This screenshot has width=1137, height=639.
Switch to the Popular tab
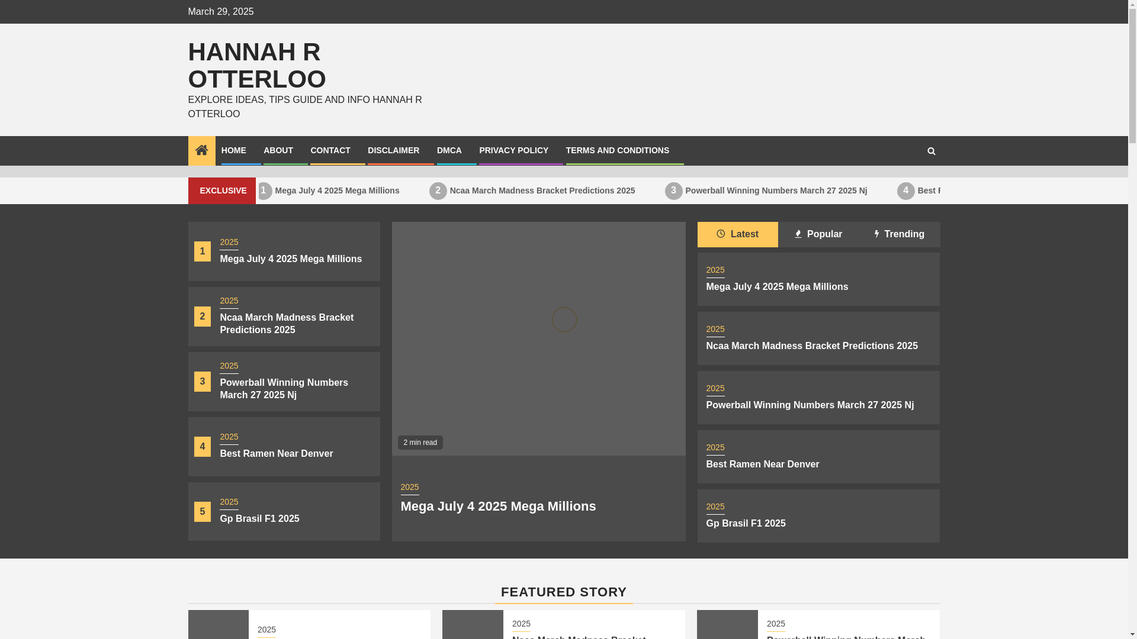coord(818,234)
